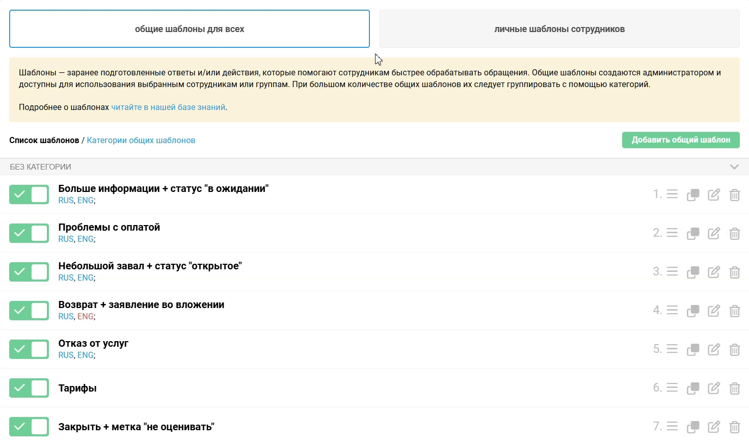Delete the "Больше информации" template
The height and width of the screenshot is (445, 749).
coord(734,194)
